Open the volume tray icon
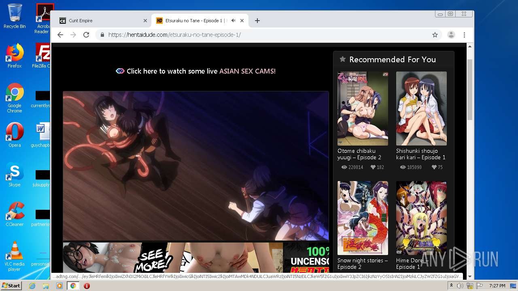 (460, 286)
